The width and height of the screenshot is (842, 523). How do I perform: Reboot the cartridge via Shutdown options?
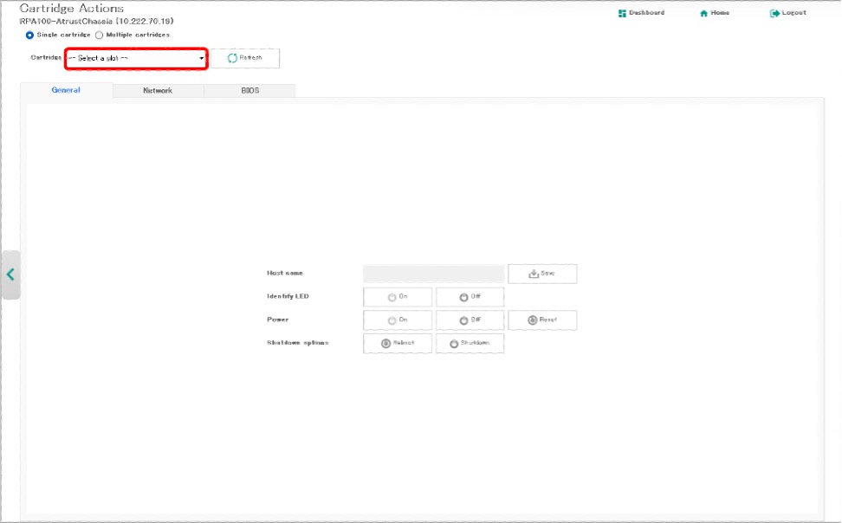[398, 343]
